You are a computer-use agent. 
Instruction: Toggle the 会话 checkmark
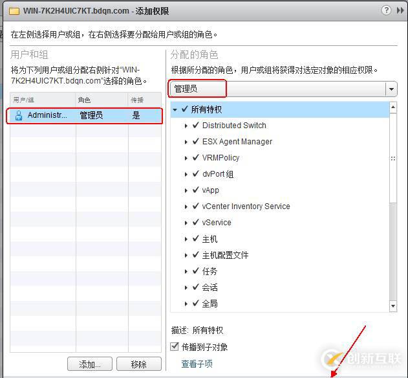(196, 287)
